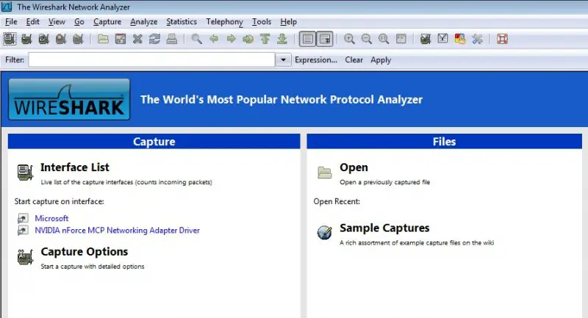The width and height of the screenshot is (588, 318).
Task: Jump to the first packet toolbar icon
Action: [265, 39]
